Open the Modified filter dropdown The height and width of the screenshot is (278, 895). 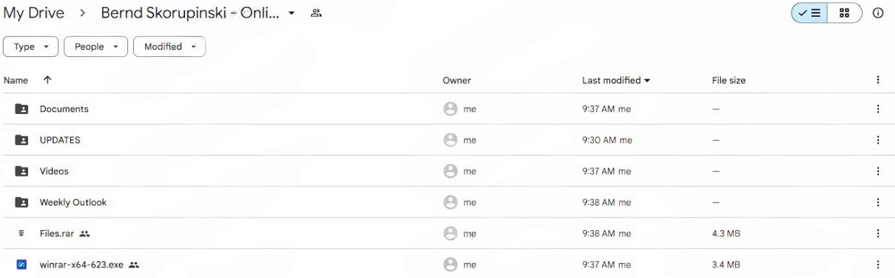pyautogui.click(x=169, y=46)
